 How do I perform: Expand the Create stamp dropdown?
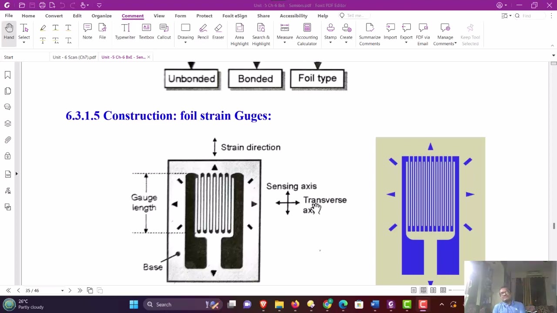346,43
